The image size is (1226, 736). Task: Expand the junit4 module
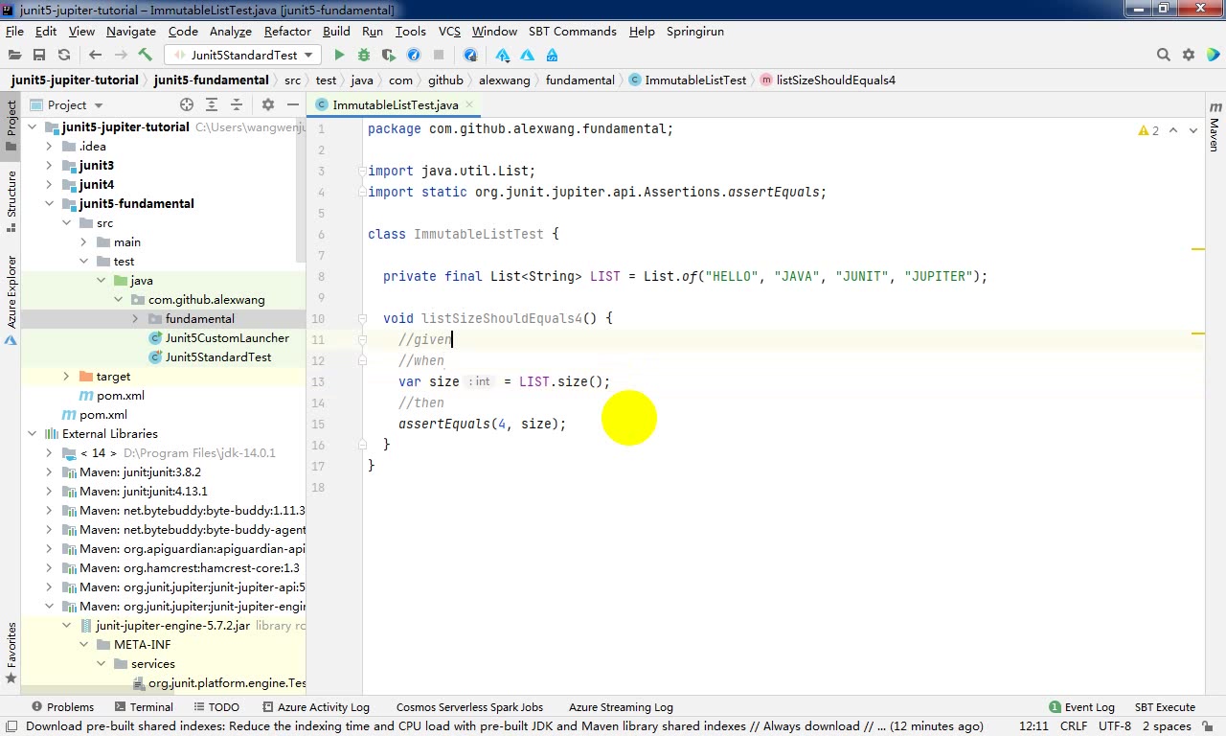pyautogui.click(x=50, y=184)
